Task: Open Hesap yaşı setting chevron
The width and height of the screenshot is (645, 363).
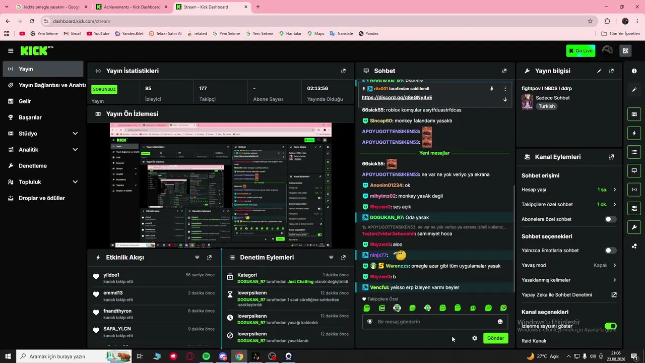Action: tap(614, 190)
